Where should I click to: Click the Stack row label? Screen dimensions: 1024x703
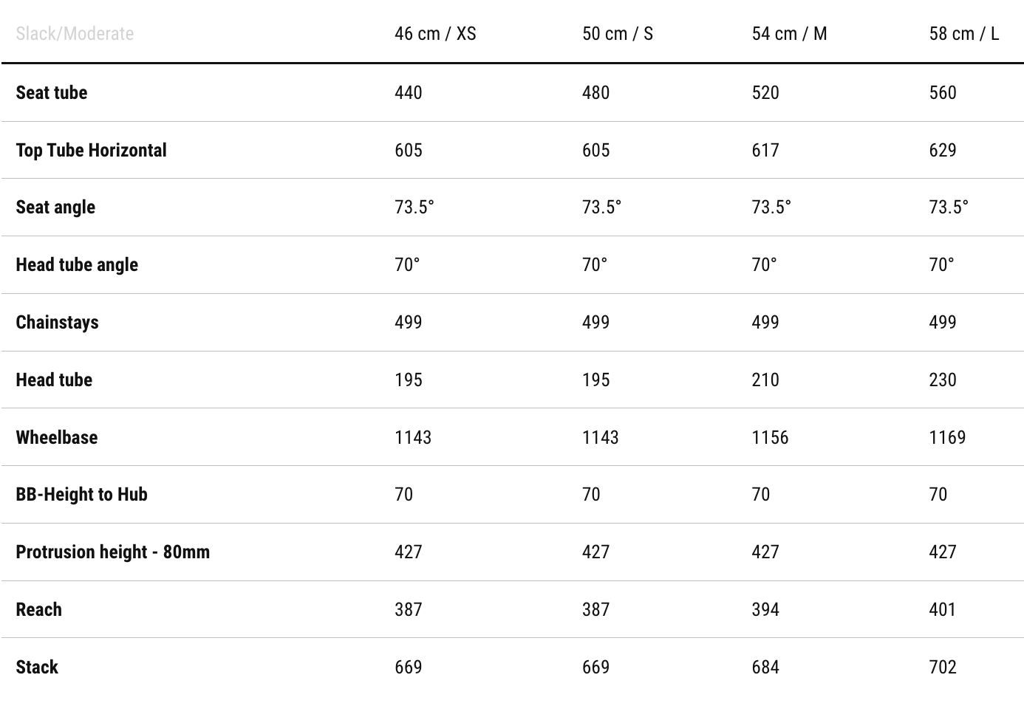coord(37,668)
